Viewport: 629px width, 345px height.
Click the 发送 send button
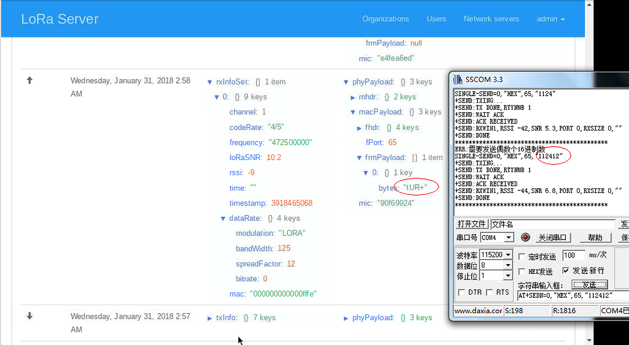pyautogui.click(x=589, y=284)
